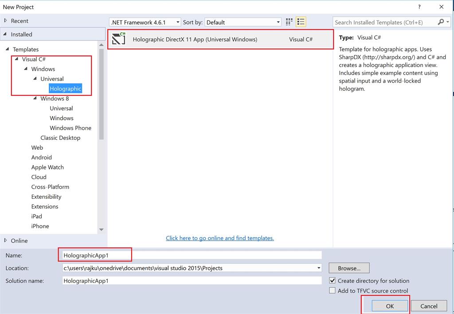Image resolution: width=454 pixels, height=314 pixels.
Task: Switch to medium icons list view
Action: pyautogui.click(x=301, y=22)
